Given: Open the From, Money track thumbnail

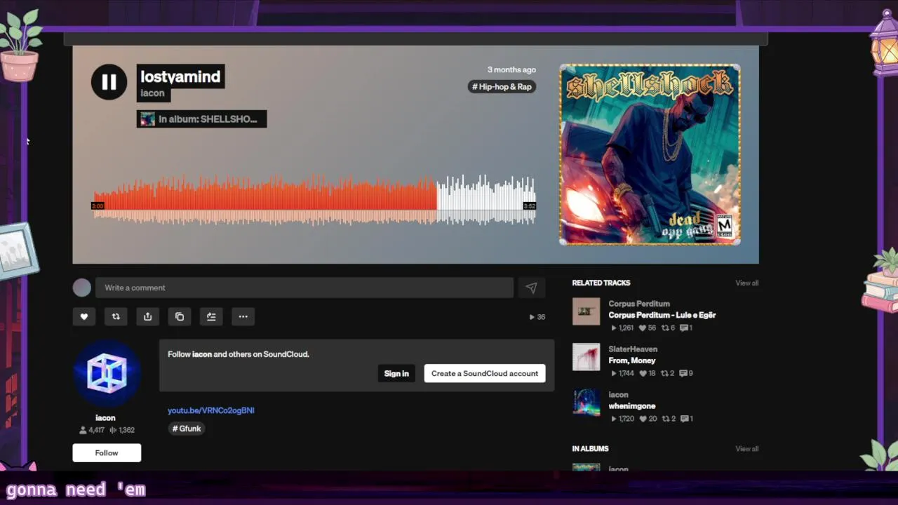Looking at the screenshot, I should (x=586, y=357).
